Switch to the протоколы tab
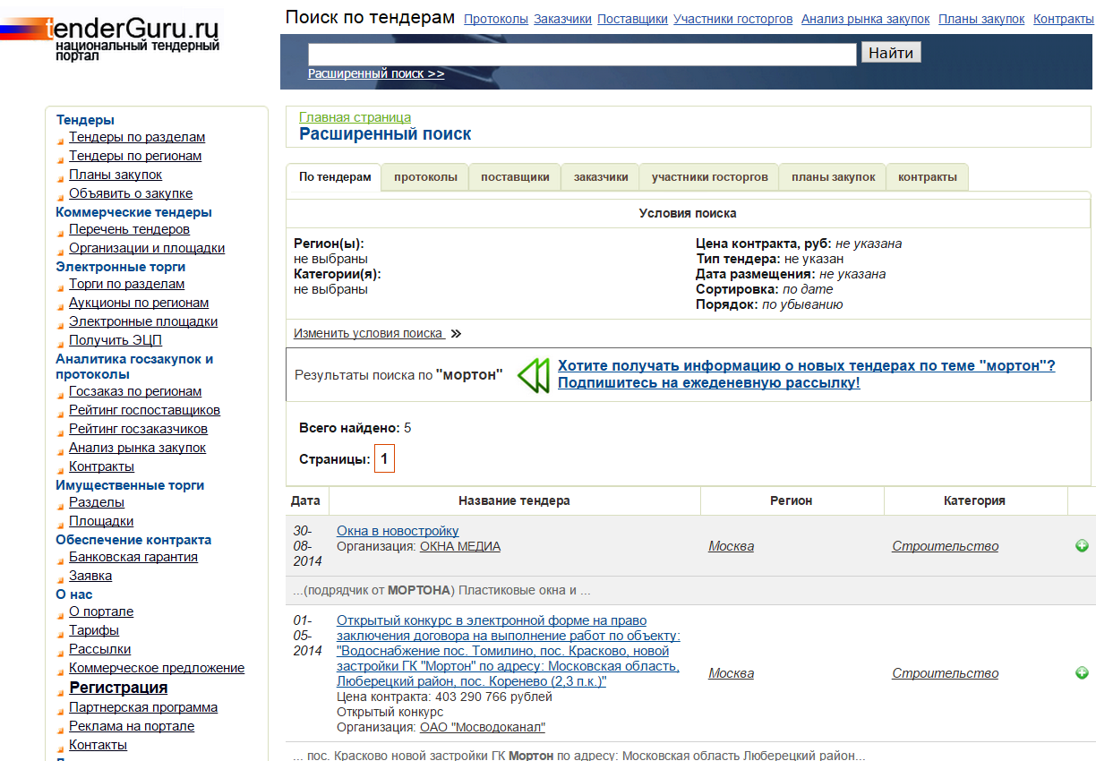 (x=425, y=177)
